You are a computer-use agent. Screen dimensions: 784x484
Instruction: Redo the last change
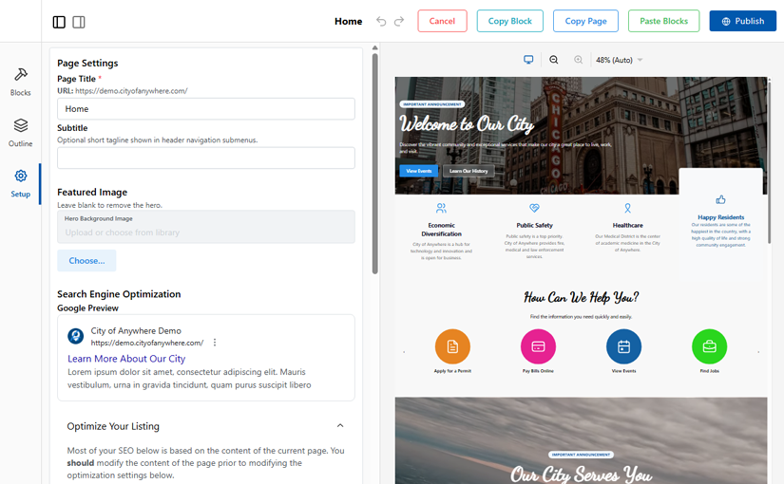pyautogui.click(x=399, y=22)
